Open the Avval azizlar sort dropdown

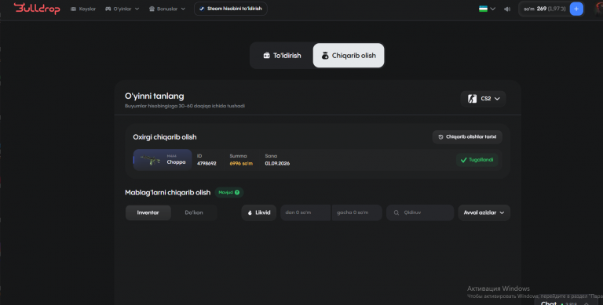click(x=484, y=212)
